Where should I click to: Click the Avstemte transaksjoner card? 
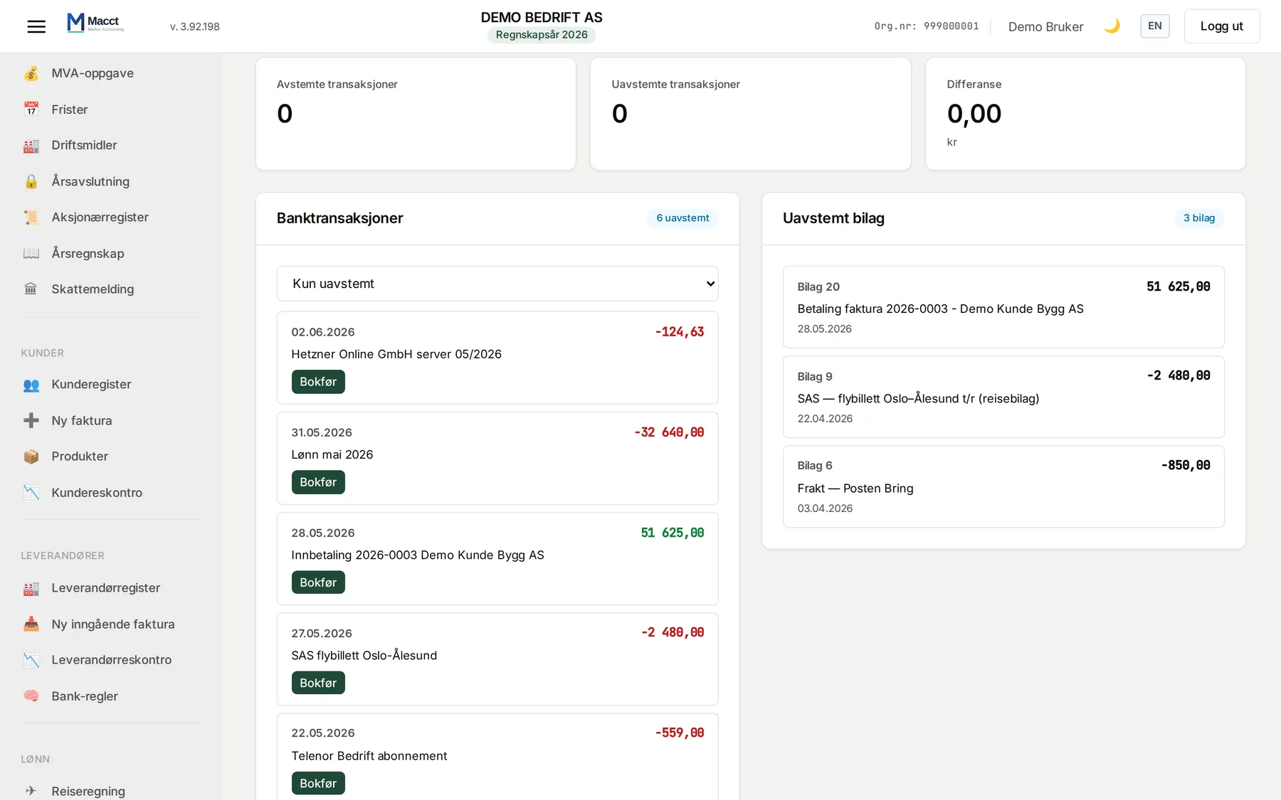tap(416, 114)
